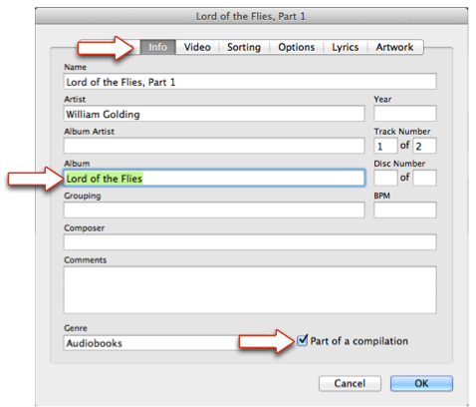Click the OK button
This screenshot has width=476, height=407.
point(421,383)
